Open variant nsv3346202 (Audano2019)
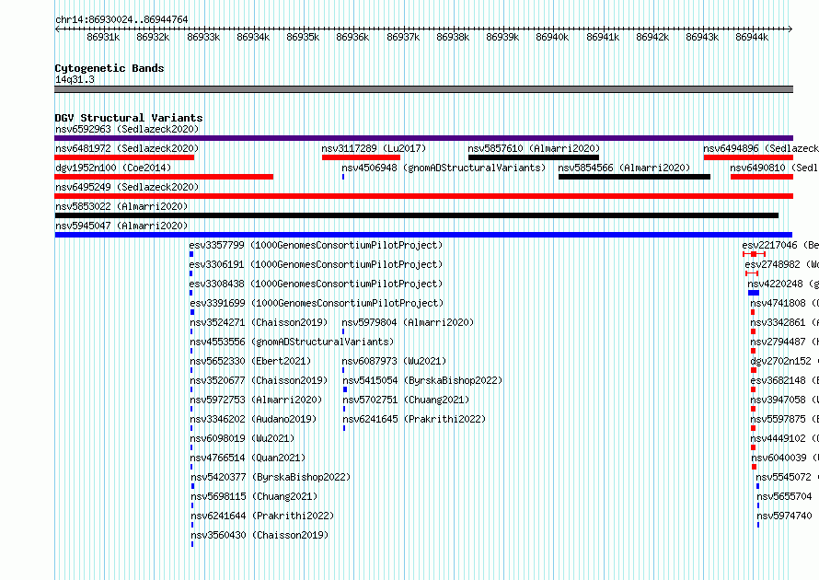This screenshot has height=580, width=819. tap(253, 419)
